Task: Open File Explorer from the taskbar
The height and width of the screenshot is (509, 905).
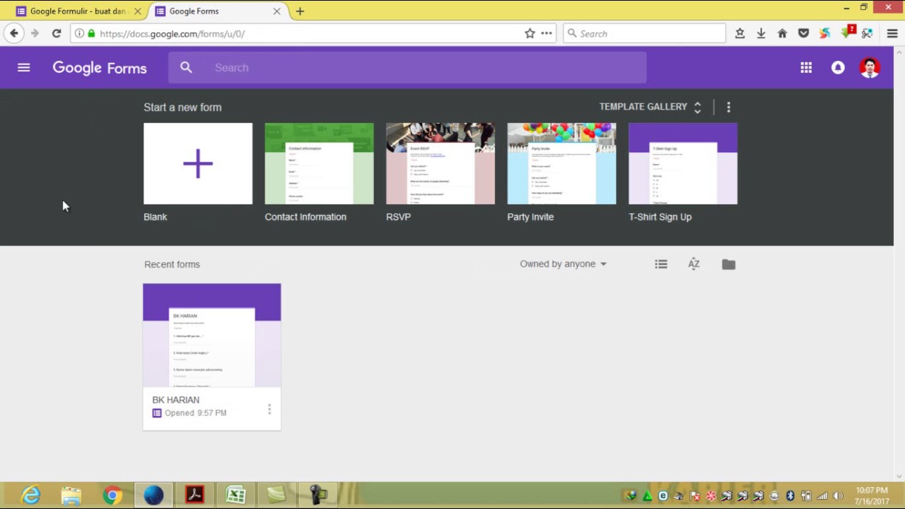Action: pos(71,495)
